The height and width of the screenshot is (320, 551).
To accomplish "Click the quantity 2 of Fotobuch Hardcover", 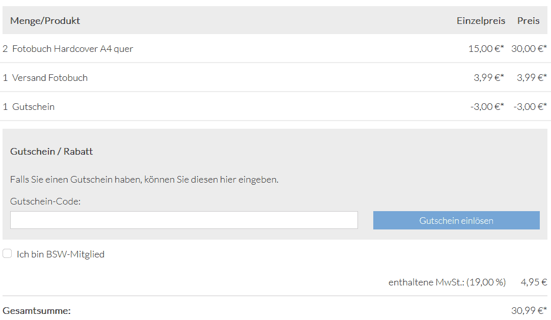I will [x=5, y=49].
